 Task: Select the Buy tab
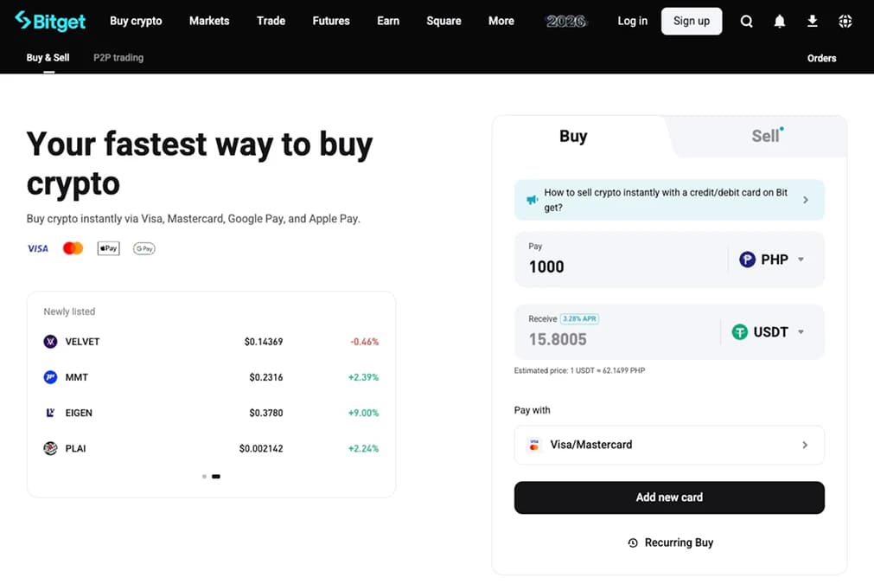tap(573, 136)
